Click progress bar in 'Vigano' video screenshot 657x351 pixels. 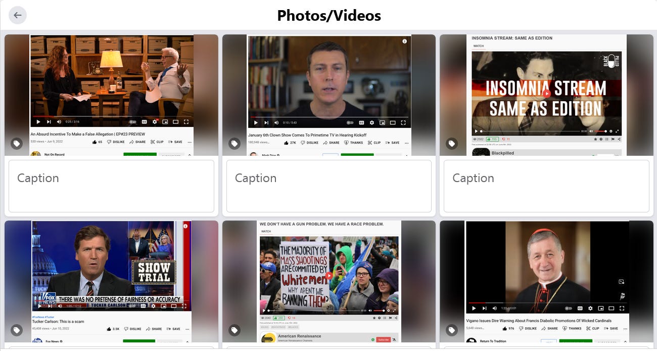[547, 302]
